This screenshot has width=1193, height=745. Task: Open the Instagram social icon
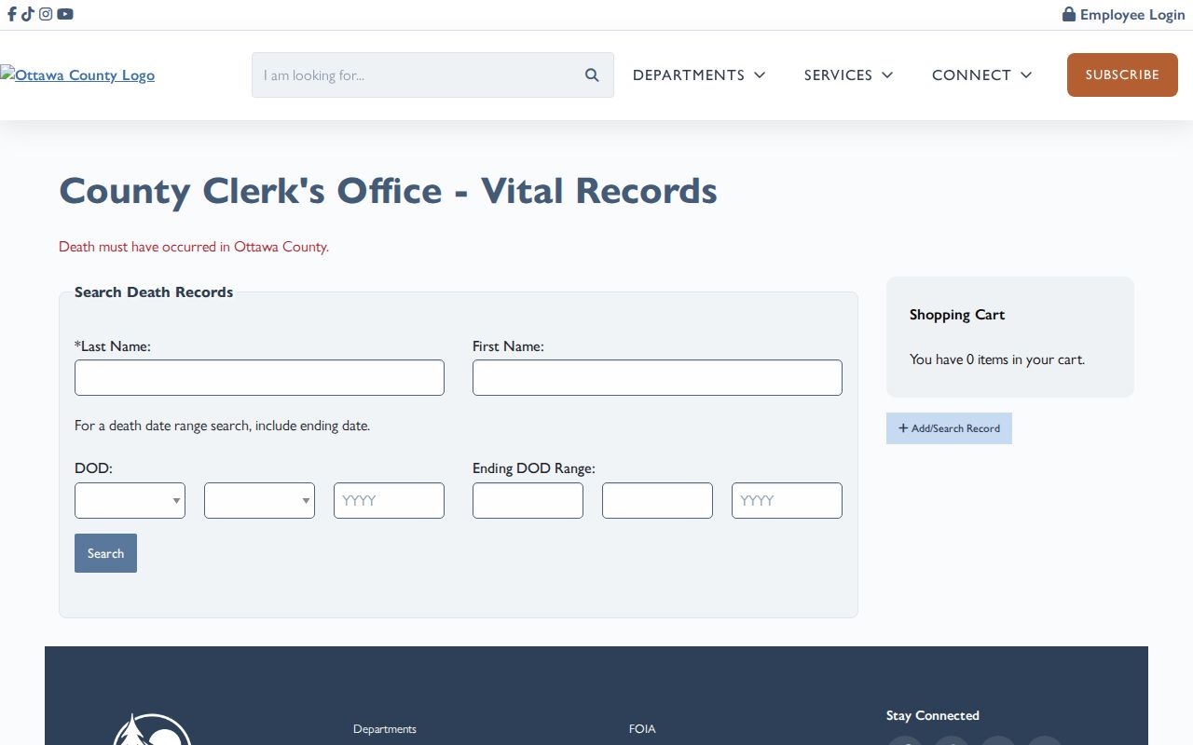[x=46, y=14]
